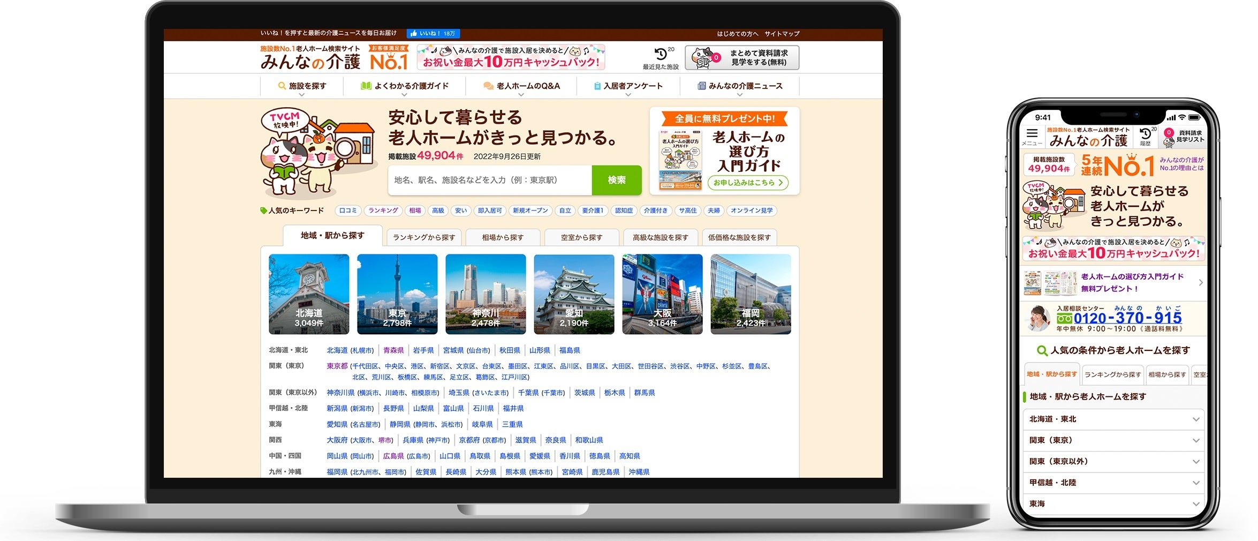The width and height of the screenshot is (1258, 541).
Task: Switch to 低価格な施設を探す tab on laptop
Action: [x=739, y=237]
